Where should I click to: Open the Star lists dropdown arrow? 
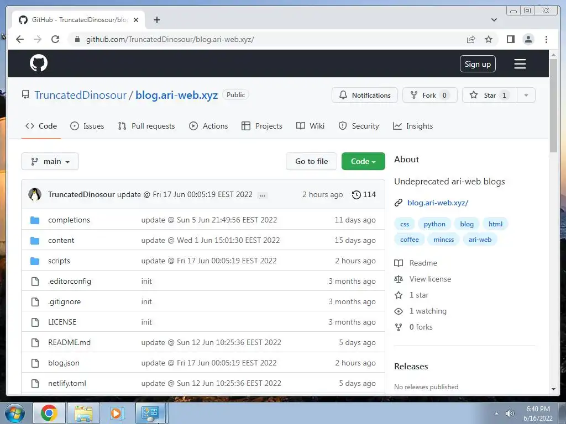click(x=526, y=95)
